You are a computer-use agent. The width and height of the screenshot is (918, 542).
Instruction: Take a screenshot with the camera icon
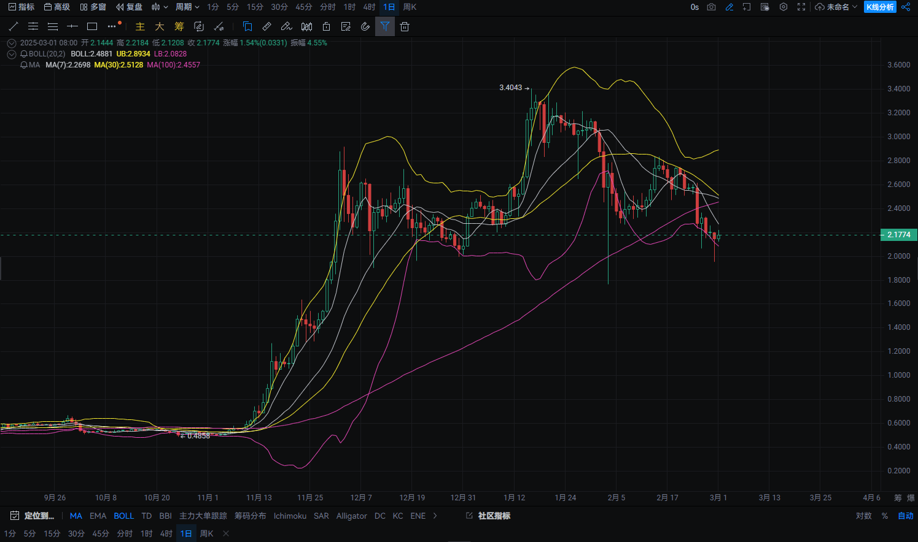pos(711,7)
